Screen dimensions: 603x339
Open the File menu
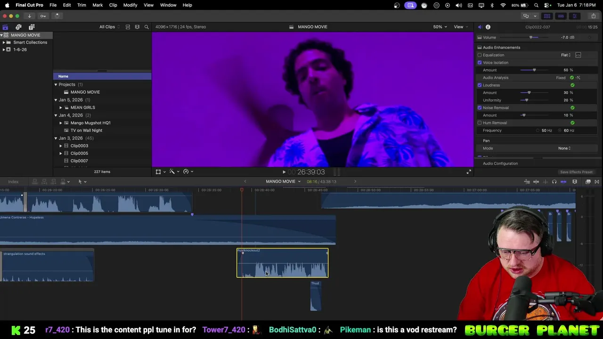pos(53,5)
